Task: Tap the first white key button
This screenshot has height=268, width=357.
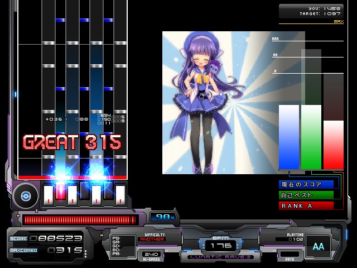Action: coord(49,195)
